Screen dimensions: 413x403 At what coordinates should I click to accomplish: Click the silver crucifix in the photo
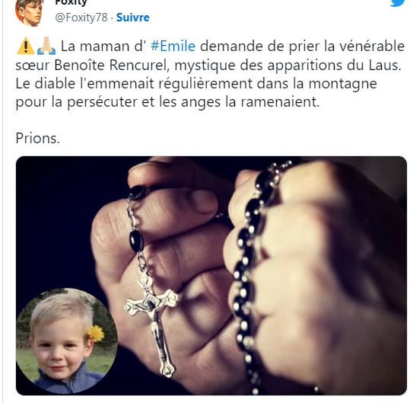pos(153,325)
